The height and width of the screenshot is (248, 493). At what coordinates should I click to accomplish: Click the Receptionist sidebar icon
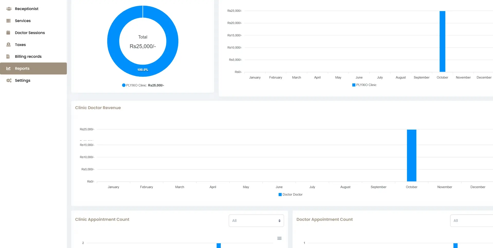(9, 9)
